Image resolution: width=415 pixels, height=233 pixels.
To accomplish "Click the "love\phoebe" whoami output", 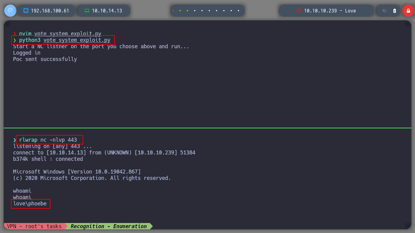I will point(30,204).
